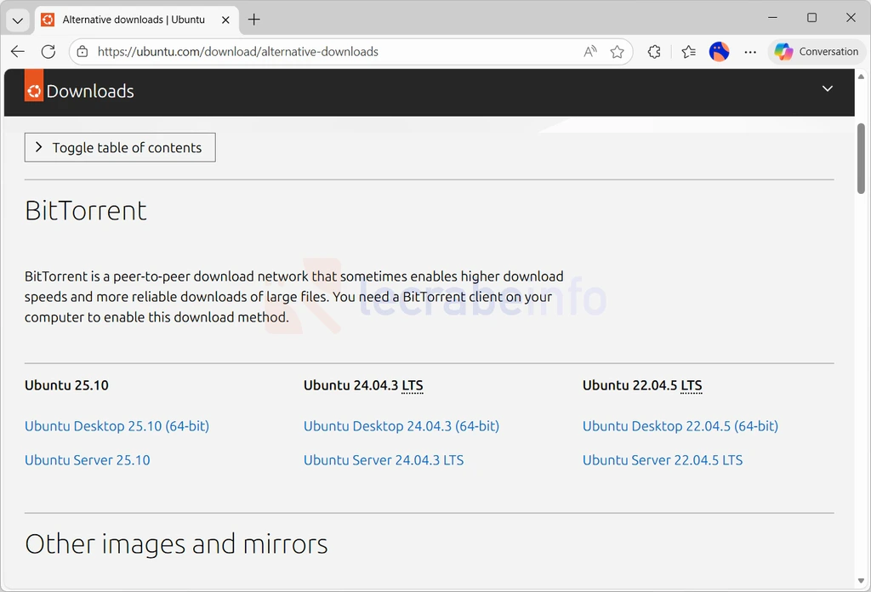Open the Settings and more ellipsis menu
The width and height of the screenshot is (871, 592).
point(750,52)
